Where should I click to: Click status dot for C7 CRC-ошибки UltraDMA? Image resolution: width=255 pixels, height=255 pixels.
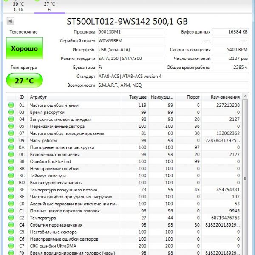[x=11, y=246]
